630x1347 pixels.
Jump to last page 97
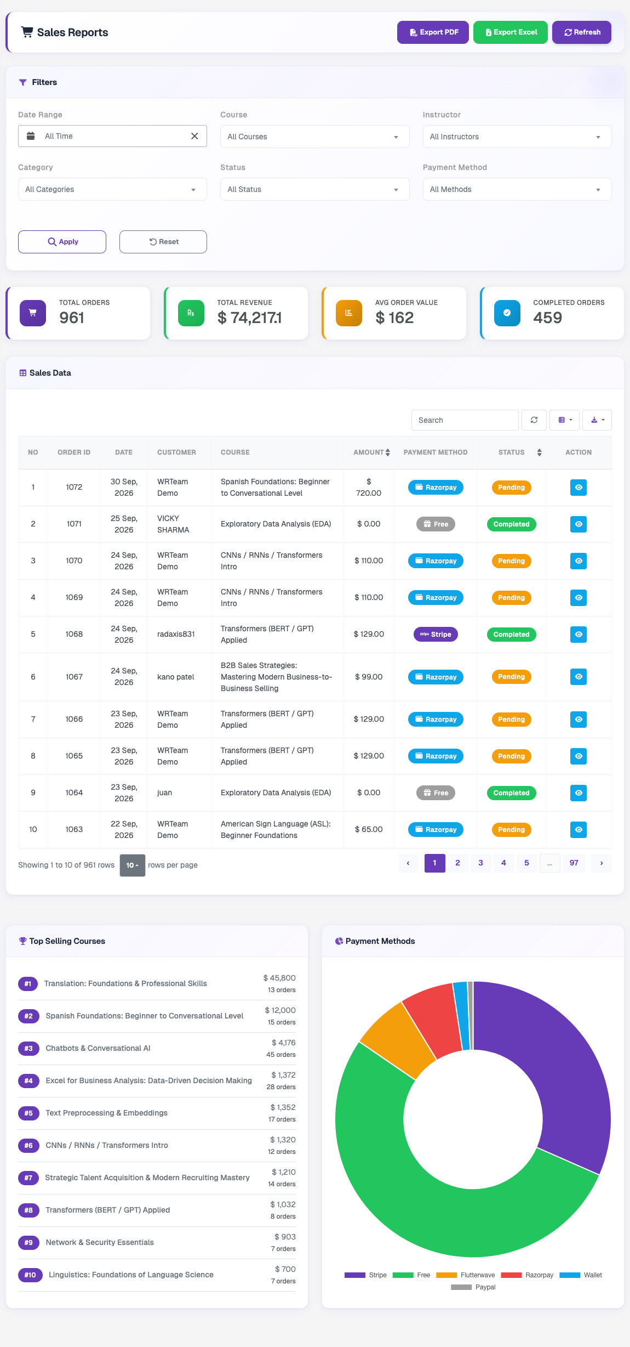click(574, 863)
